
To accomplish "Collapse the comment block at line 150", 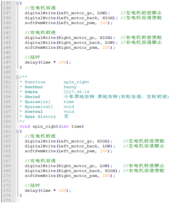I will point(18,77).
